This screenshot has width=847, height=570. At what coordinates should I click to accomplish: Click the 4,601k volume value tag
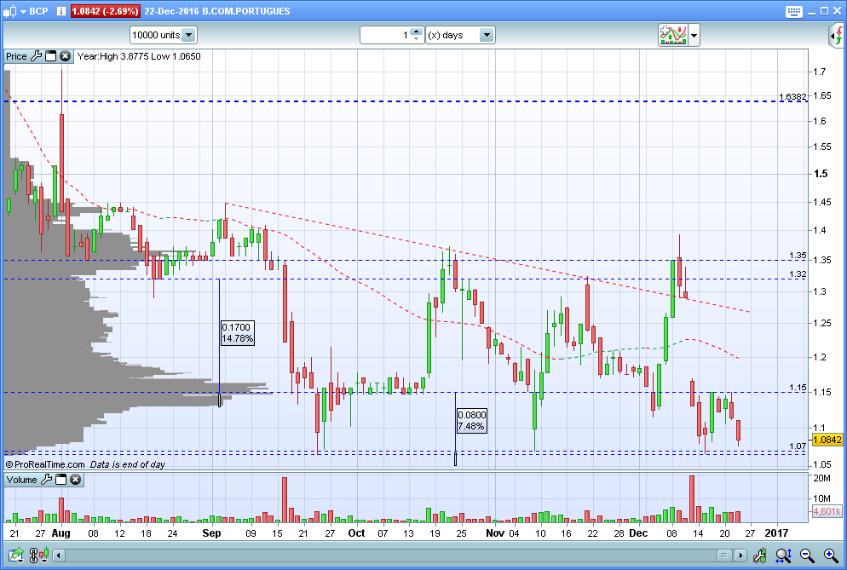click(x=827, y=511)
